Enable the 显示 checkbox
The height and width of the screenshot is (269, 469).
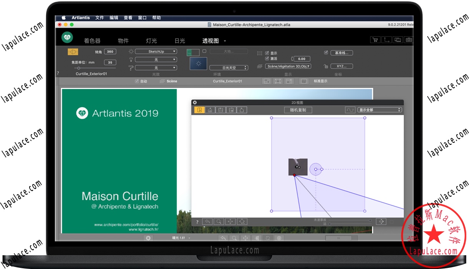pos(267,53)
